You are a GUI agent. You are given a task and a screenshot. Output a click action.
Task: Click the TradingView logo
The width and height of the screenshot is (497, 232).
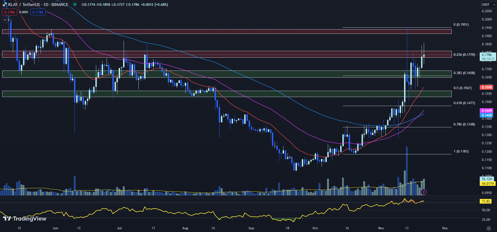pos(25,219)
